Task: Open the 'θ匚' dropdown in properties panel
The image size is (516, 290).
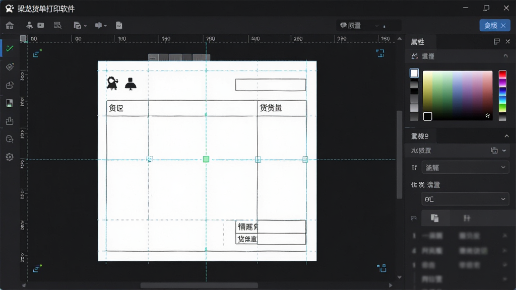Action: (x=465, y=199)
